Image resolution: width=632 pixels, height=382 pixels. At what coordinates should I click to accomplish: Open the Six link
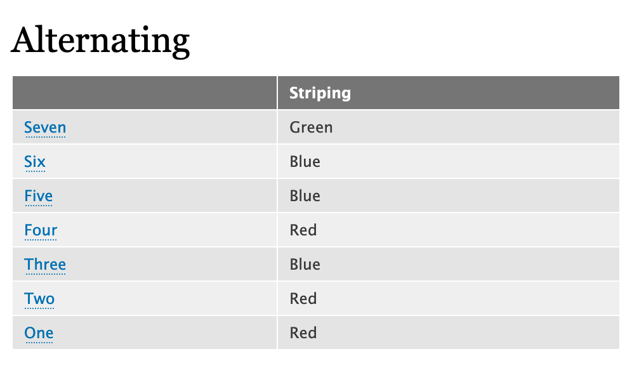[34, 161]
